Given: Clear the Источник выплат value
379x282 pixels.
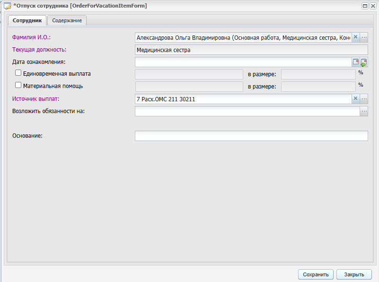Looking at the screenshot, I should pyautogui.click(x=355, y=98).
